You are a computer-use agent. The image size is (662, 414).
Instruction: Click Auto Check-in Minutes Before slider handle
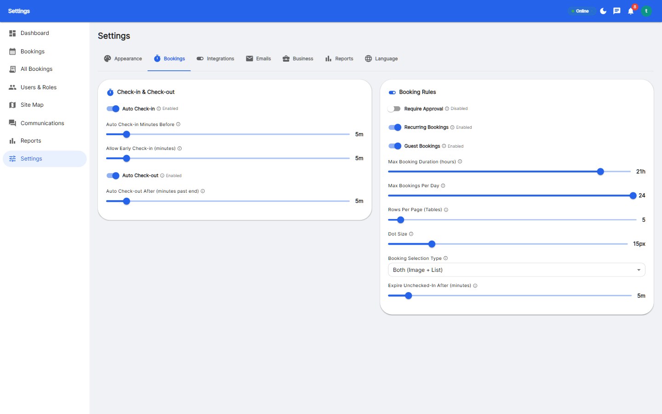(126, 134)
